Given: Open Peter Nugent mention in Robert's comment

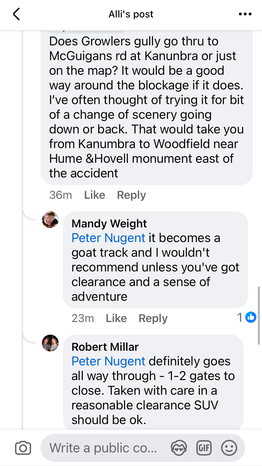Looking at the screenshot, I should tap(108, 361).
